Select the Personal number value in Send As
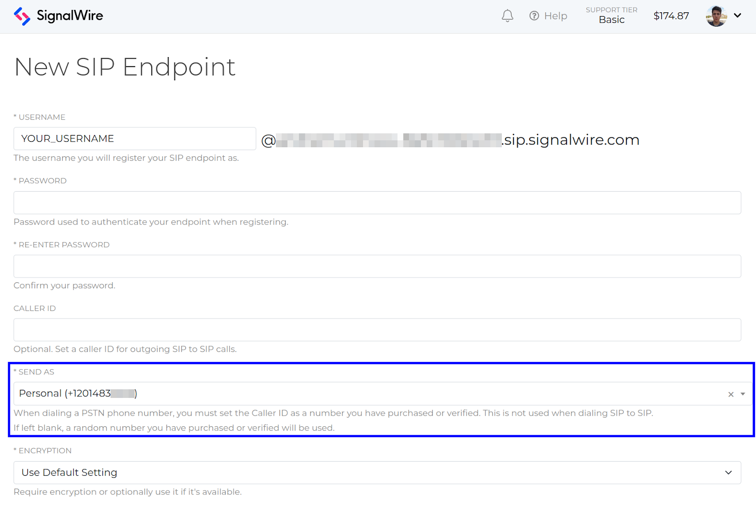756x505 pixels. point(78,394)
